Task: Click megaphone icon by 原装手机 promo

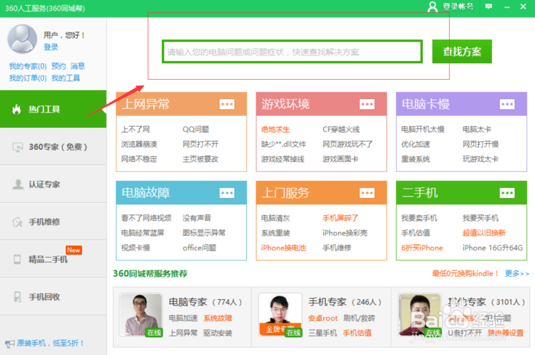Action: (x=10, y=343)
